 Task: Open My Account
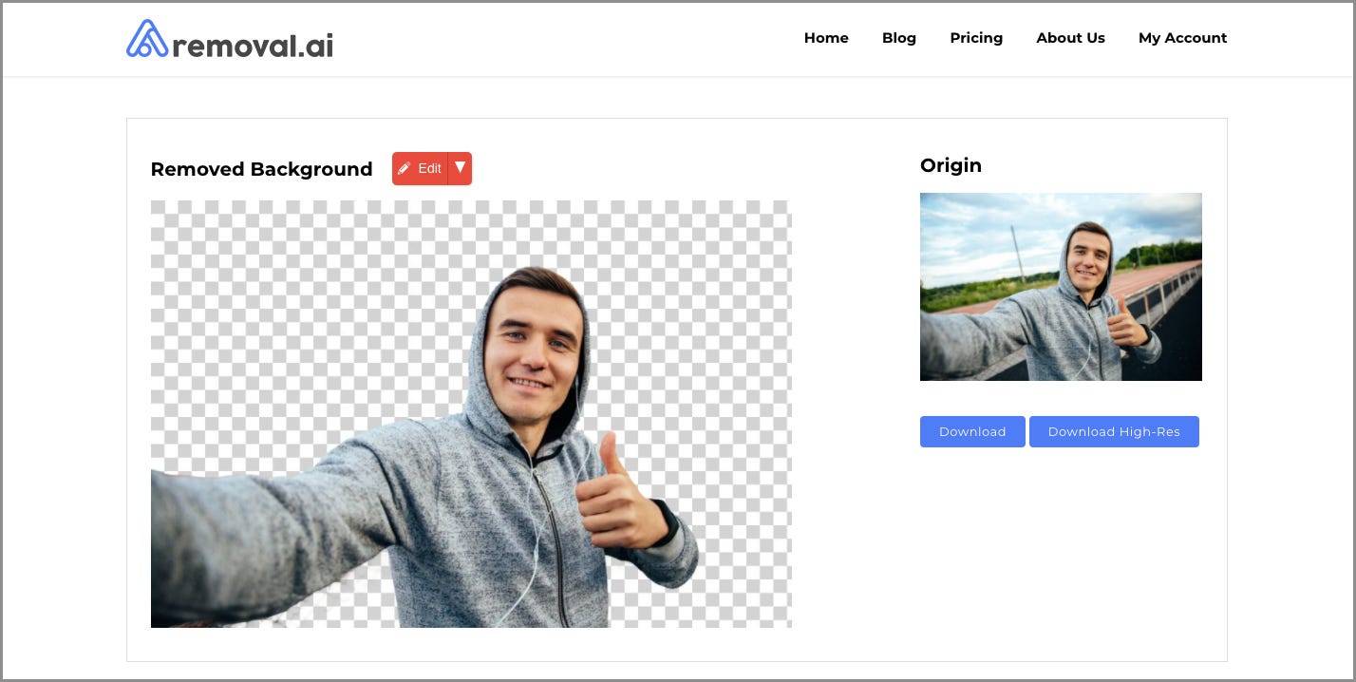[1182, 38]
